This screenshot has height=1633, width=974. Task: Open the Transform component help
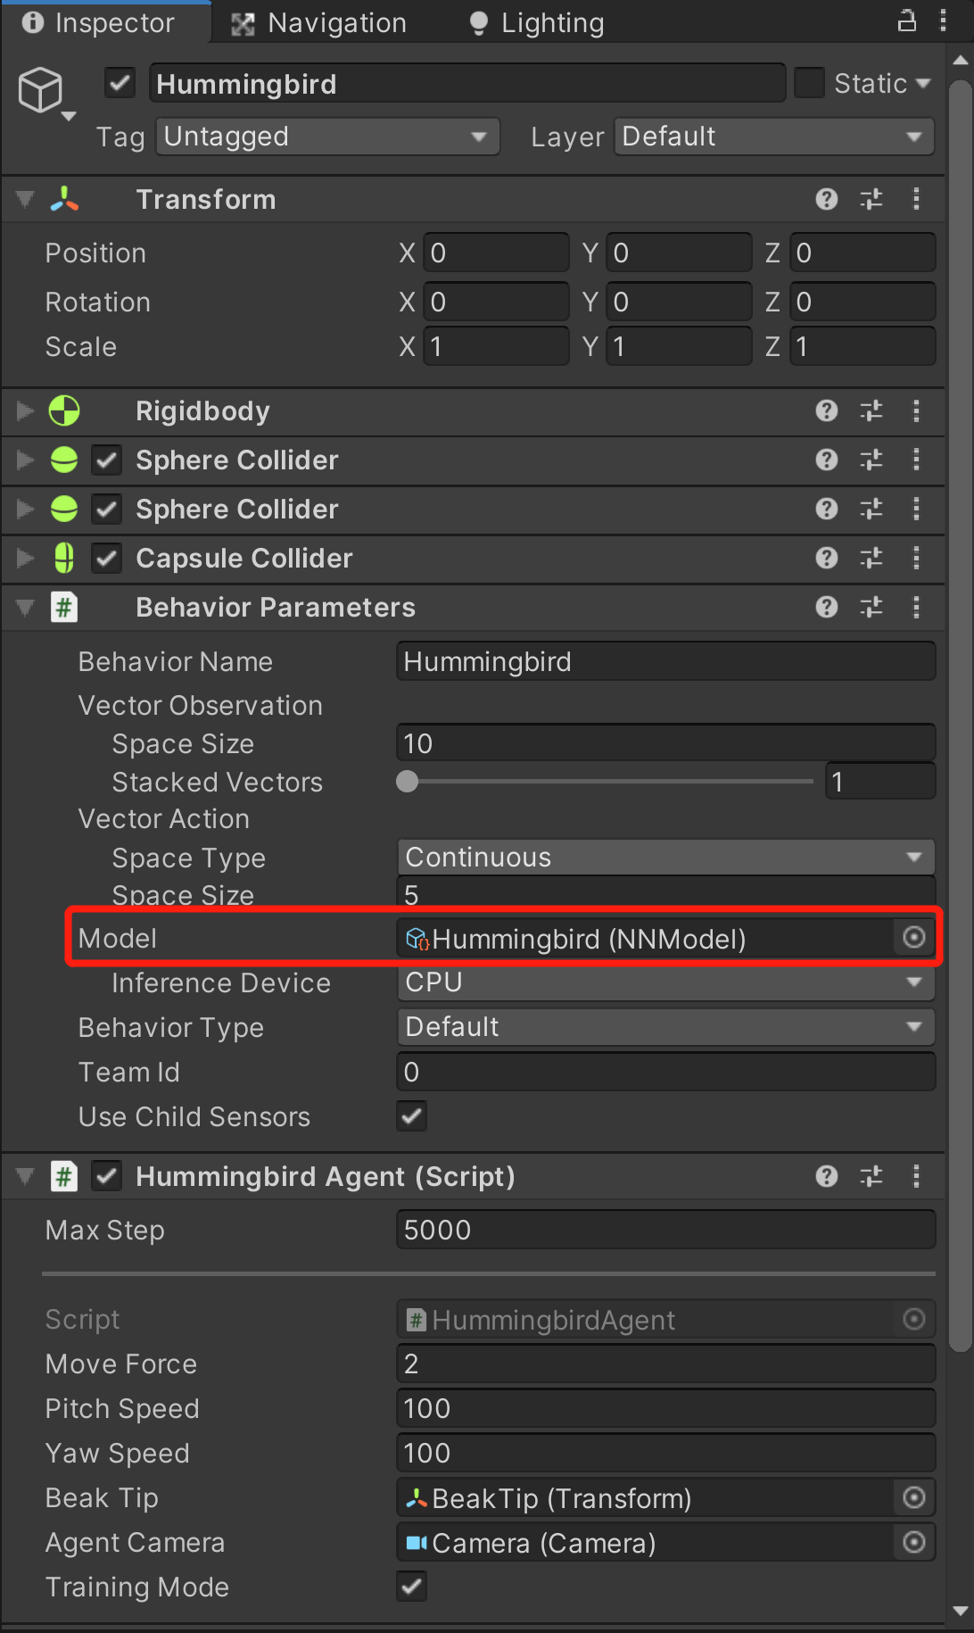pyautogui.click(x=826, y=199)
